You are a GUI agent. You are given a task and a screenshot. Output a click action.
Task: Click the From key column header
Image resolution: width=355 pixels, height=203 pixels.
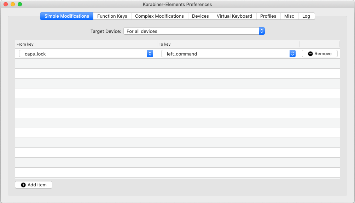click(86, 44)
